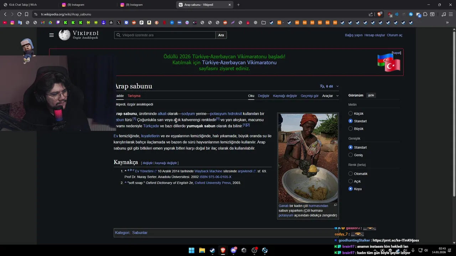Select Açık color mode

point(351,181)
